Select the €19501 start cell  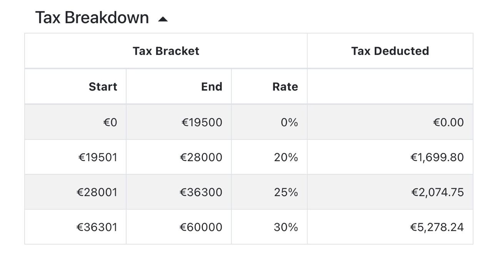98,158
